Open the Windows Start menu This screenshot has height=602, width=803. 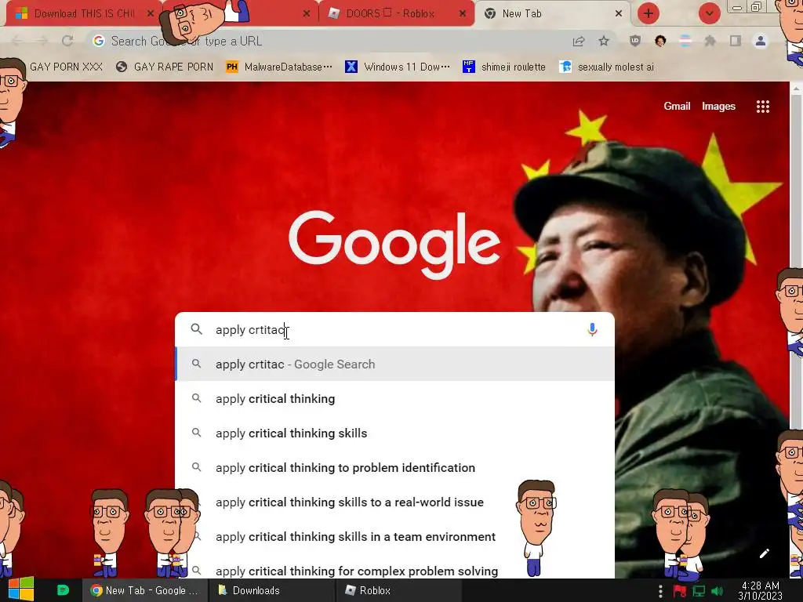click(x=21, y=589)
